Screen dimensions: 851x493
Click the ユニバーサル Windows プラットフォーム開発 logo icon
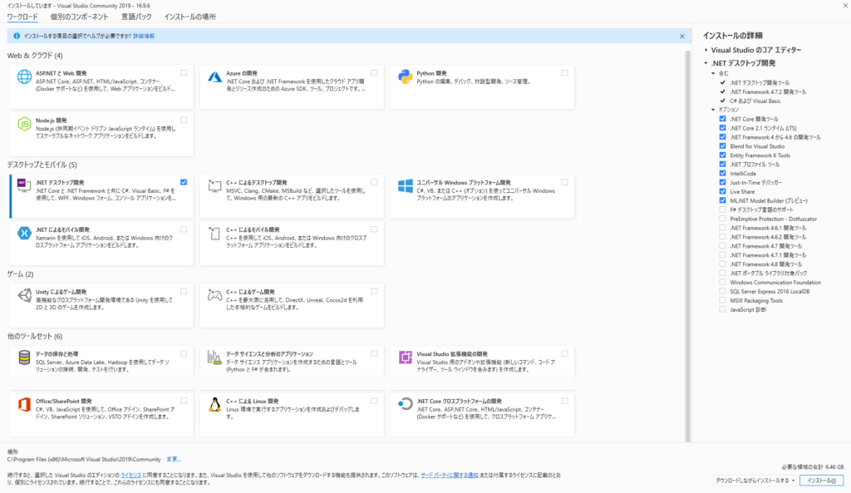405,186
